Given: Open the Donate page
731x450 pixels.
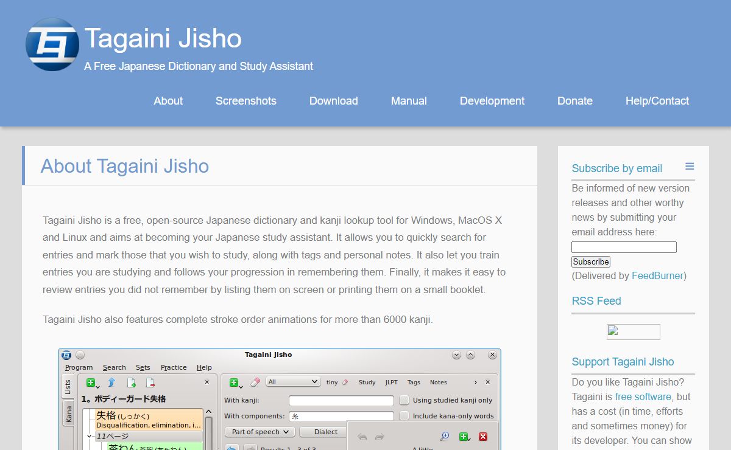Looking at the screenshot, I should click(575, 101).
